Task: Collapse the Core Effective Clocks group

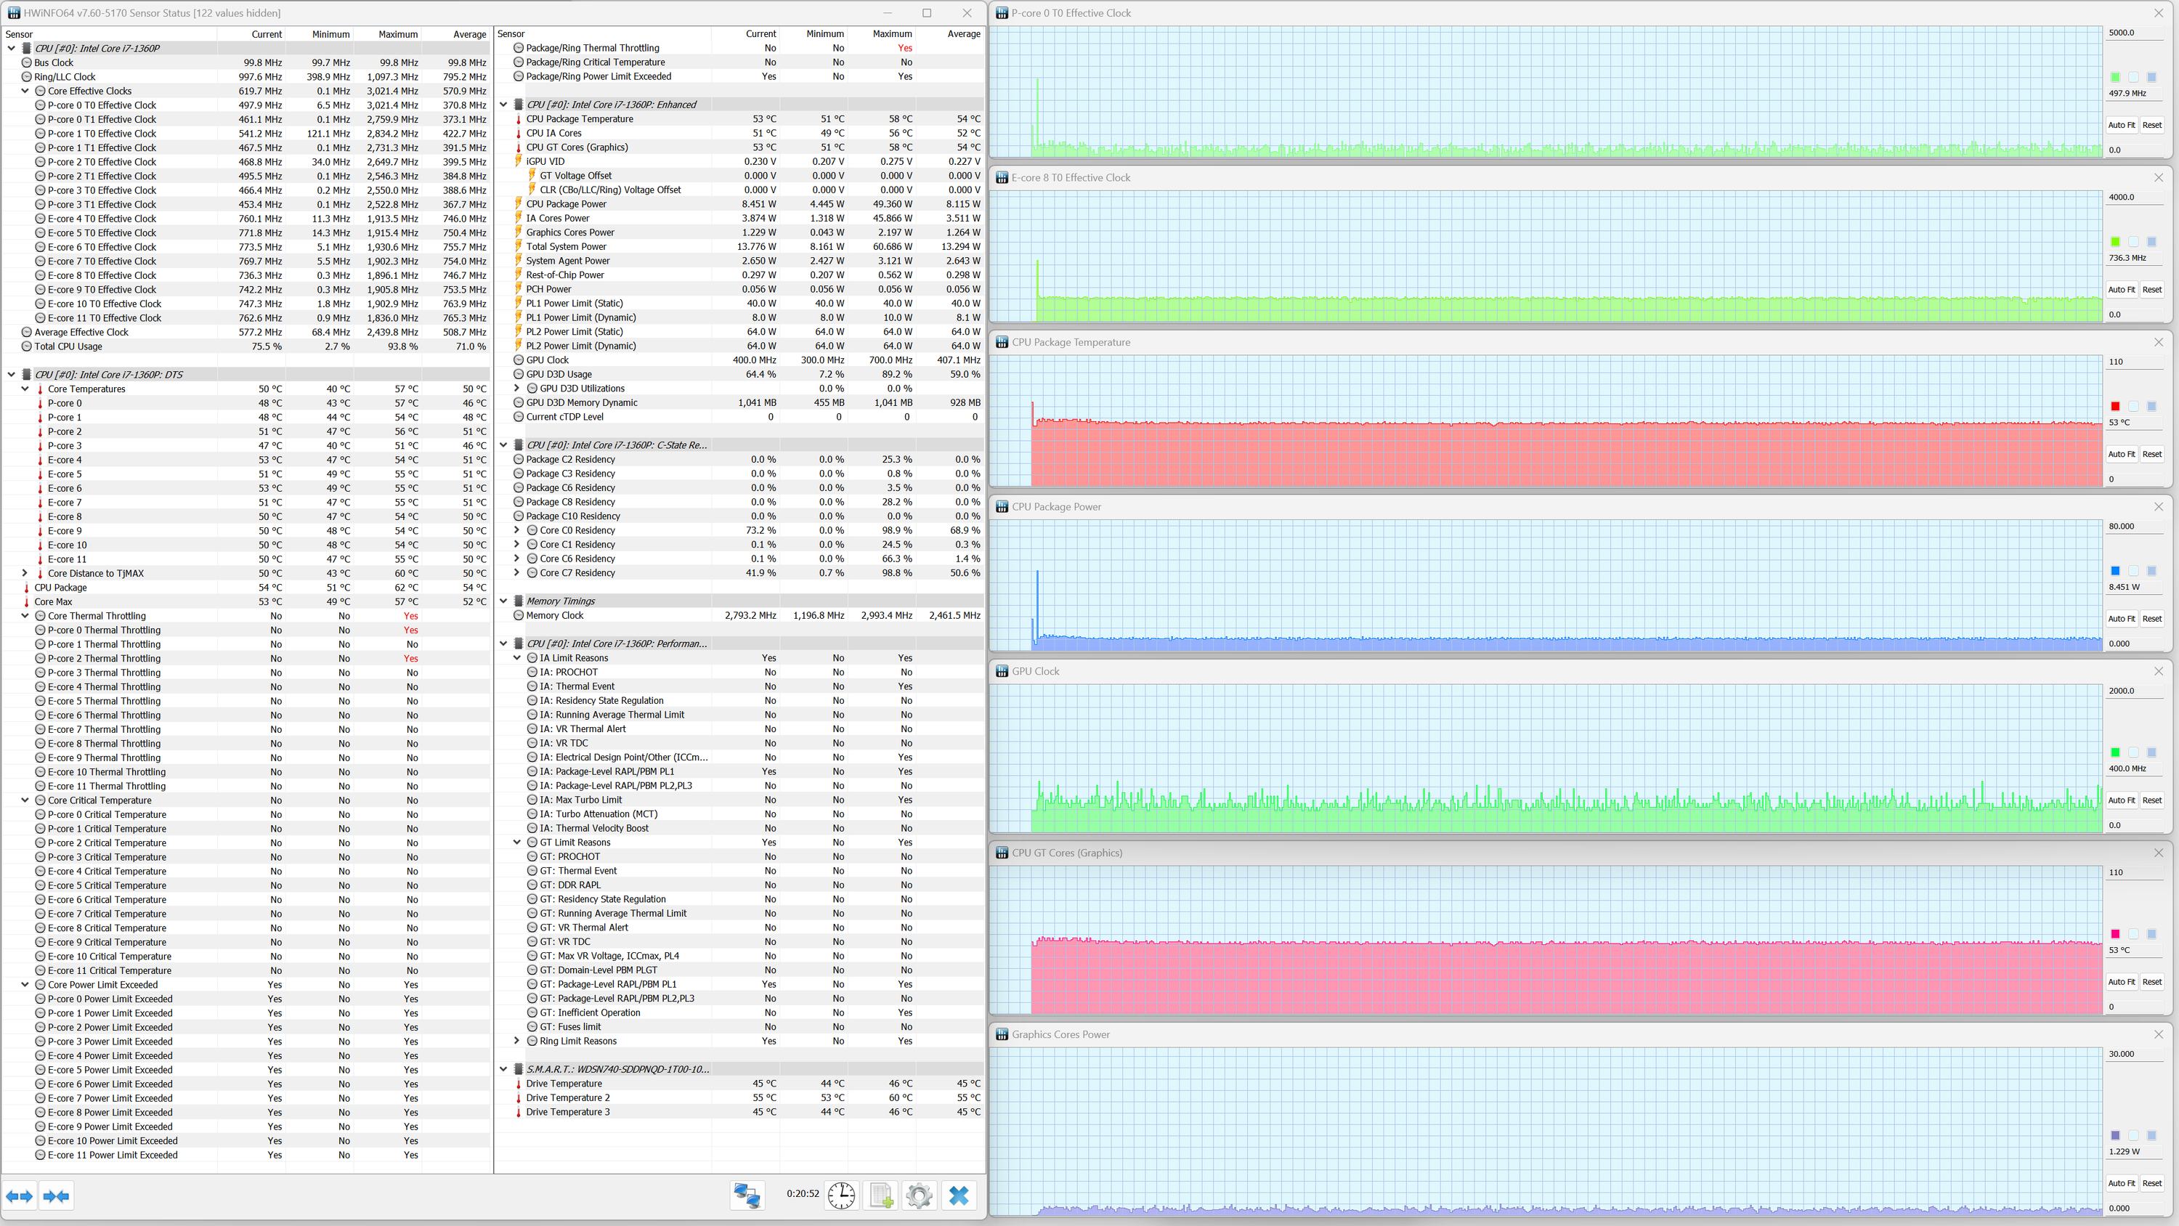Action: [x=25, y=91]
